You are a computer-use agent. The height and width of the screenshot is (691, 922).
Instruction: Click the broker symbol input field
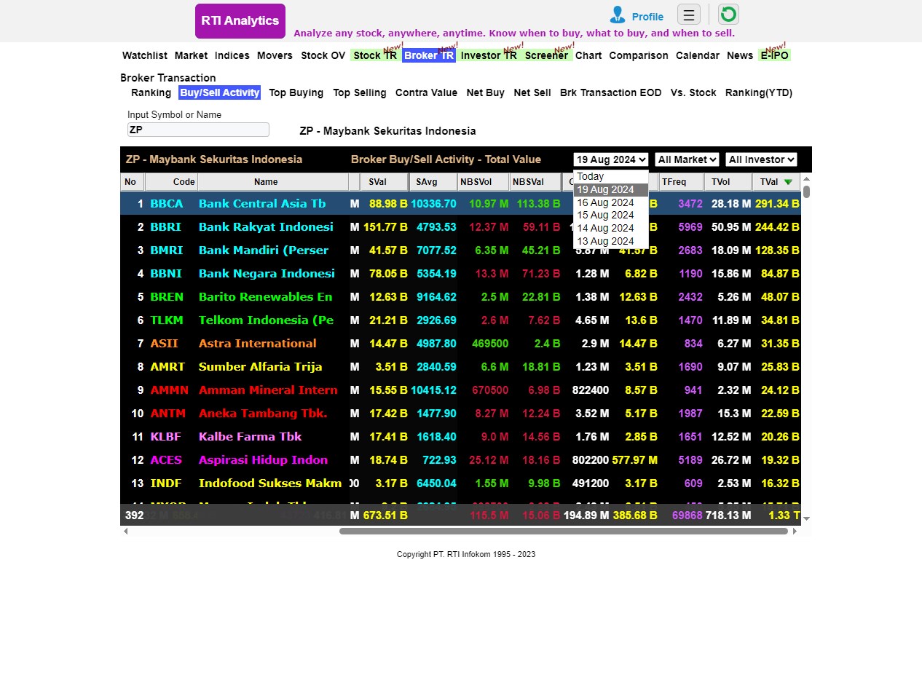point(198,130)
